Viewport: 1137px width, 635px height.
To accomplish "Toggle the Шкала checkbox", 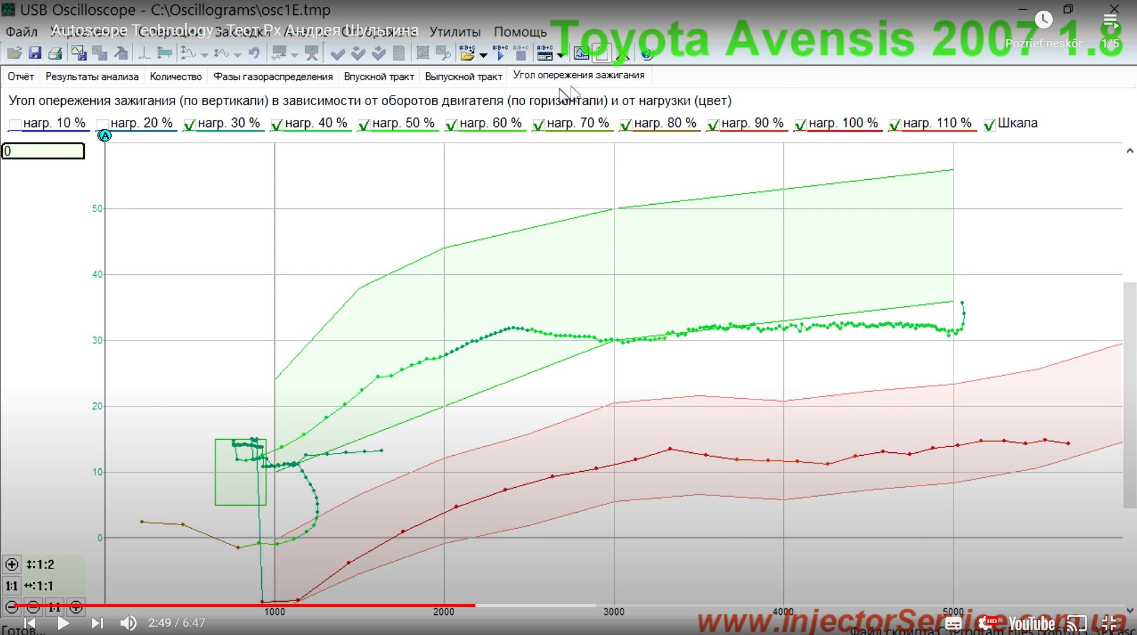I will coord(989,125).
